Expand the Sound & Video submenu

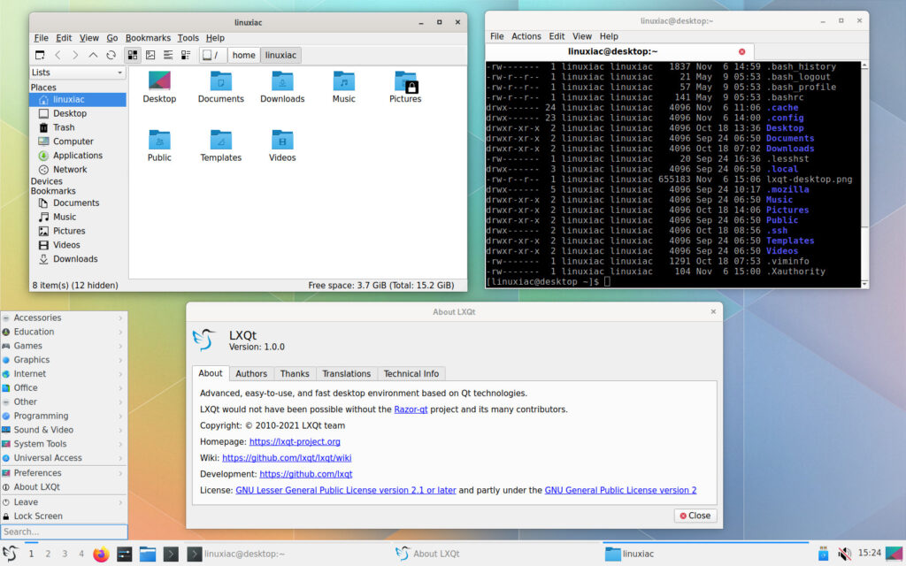[x=64, y=430]
